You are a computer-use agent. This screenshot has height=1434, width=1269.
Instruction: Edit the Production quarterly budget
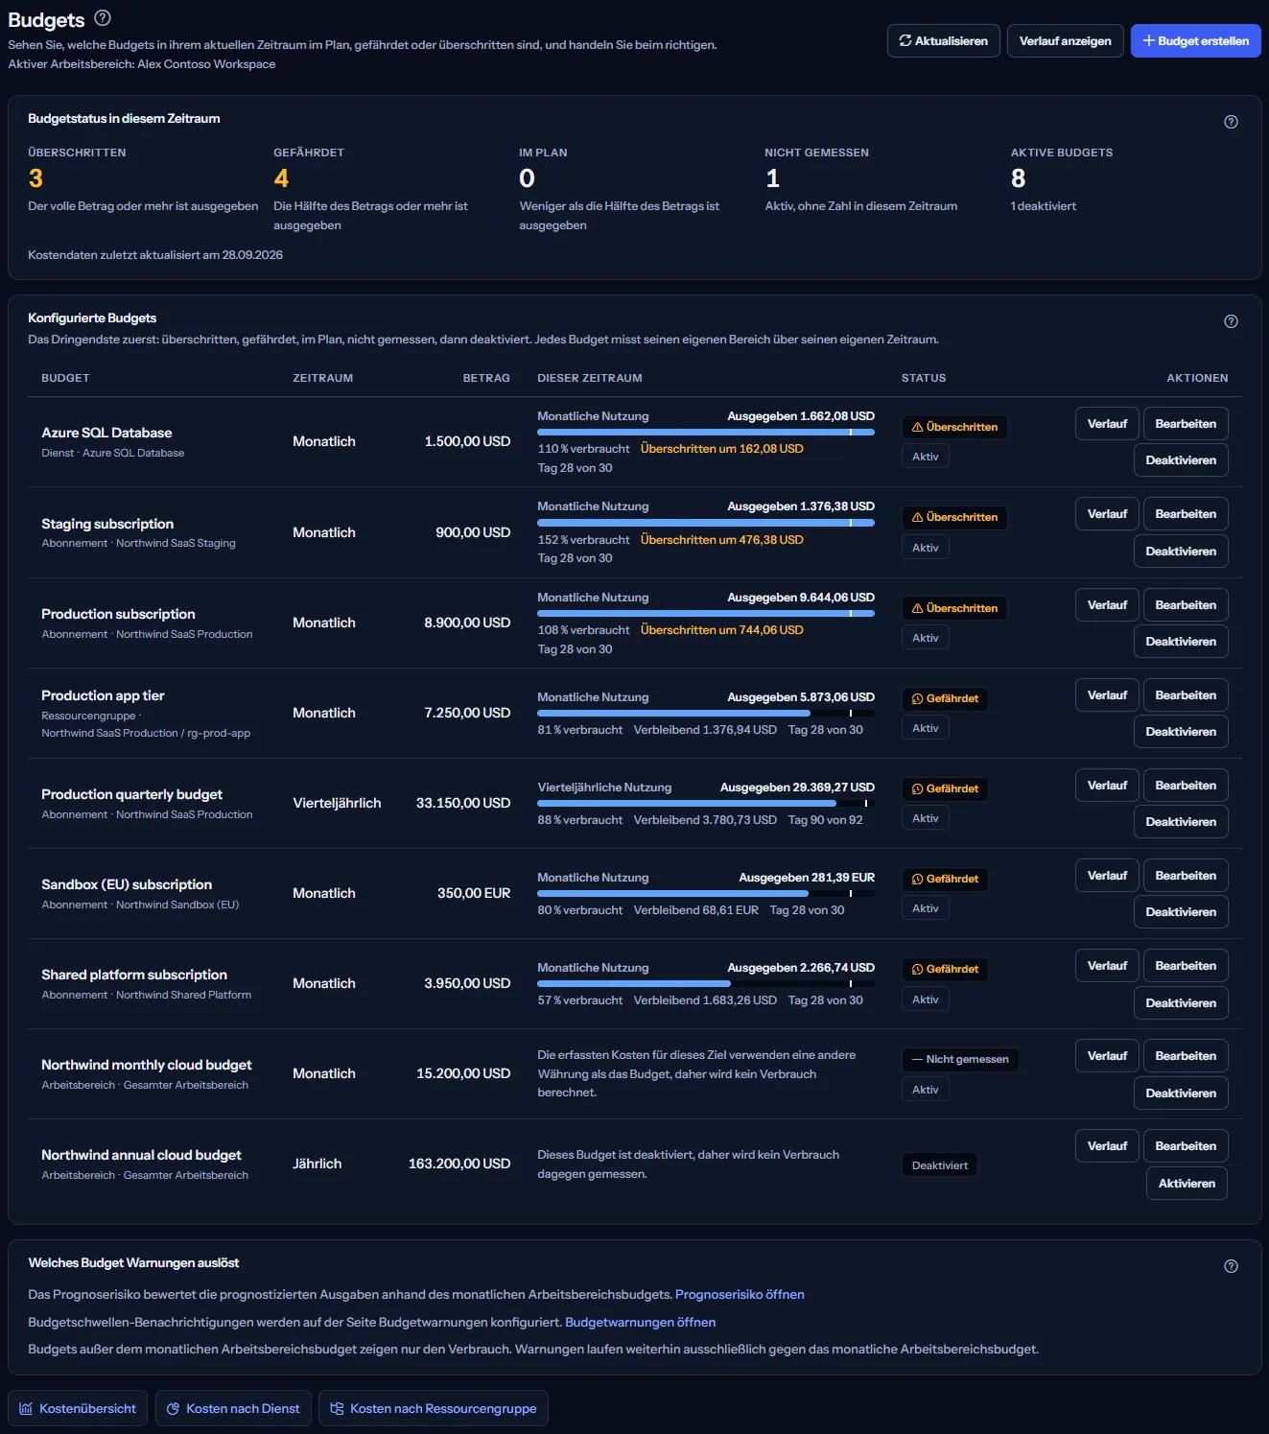1186,786
